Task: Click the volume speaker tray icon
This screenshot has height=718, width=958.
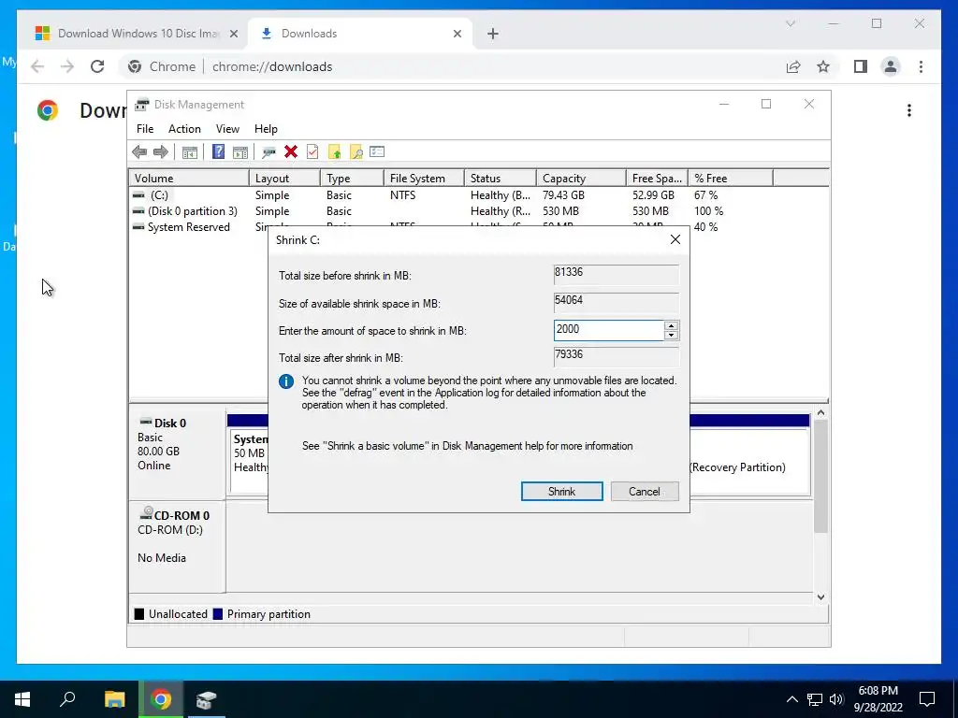Action: (x=836, y=699)
